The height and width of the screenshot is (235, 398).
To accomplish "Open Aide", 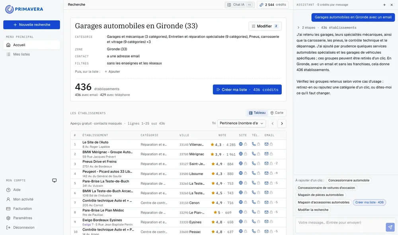I will 17,190.
